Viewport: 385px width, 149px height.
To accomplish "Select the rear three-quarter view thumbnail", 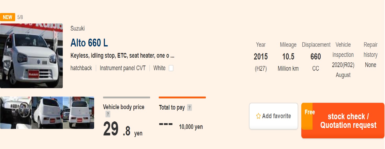I will tap(47, 113).
